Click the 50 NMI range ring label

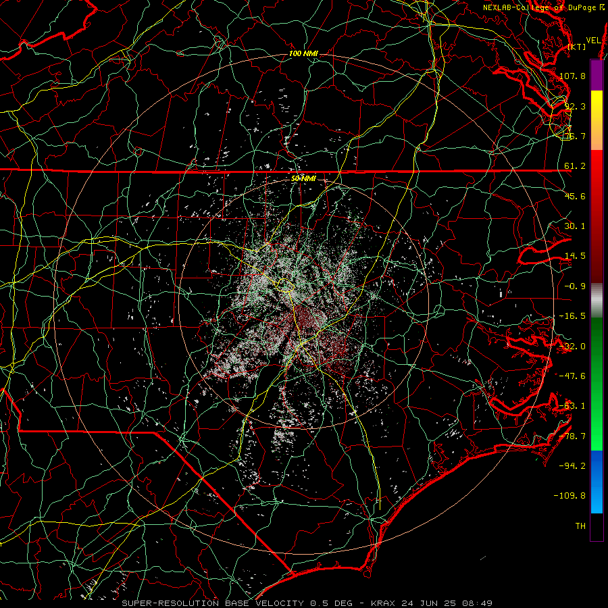pyautogui.click(x=303, y=178)
